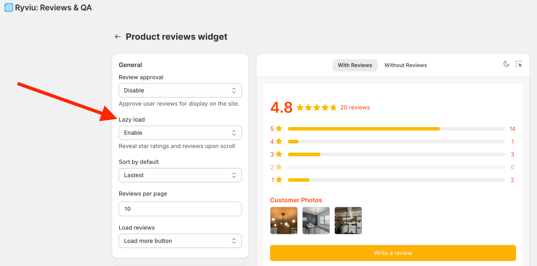Click the Ryviu logo icon
The width and height of the screenshot is (537, 266).
(x=9, y=8)
